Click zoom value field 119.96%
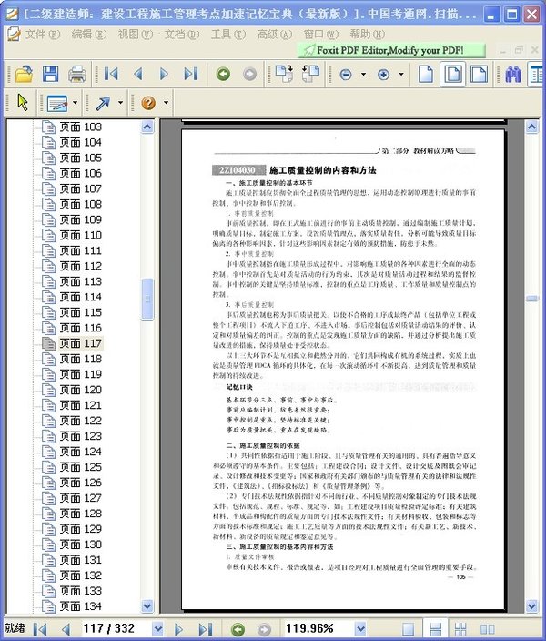This screenshot has width=546, height=641. 318,628
